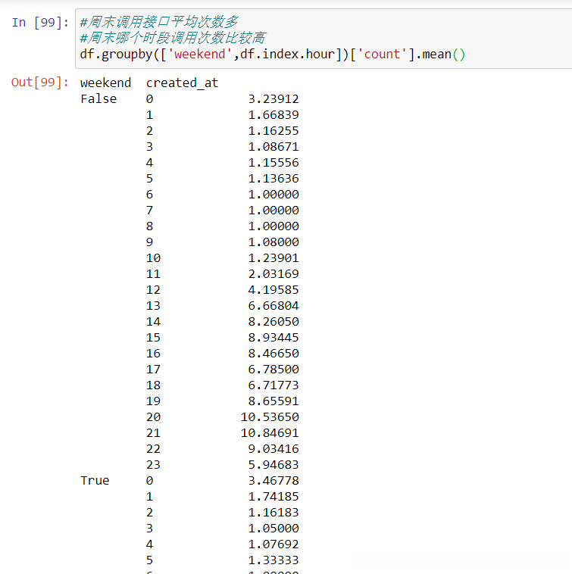572x574 pixels.
Task: Click the False index label
Action: [98, 99]
